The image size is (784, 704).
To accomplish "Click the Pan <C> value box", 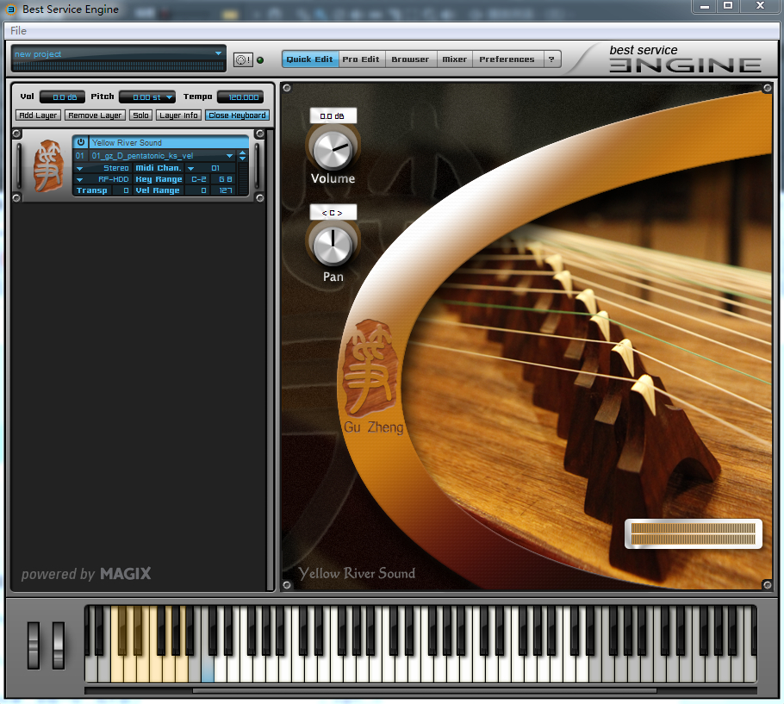I will click(x=333, y=212).
